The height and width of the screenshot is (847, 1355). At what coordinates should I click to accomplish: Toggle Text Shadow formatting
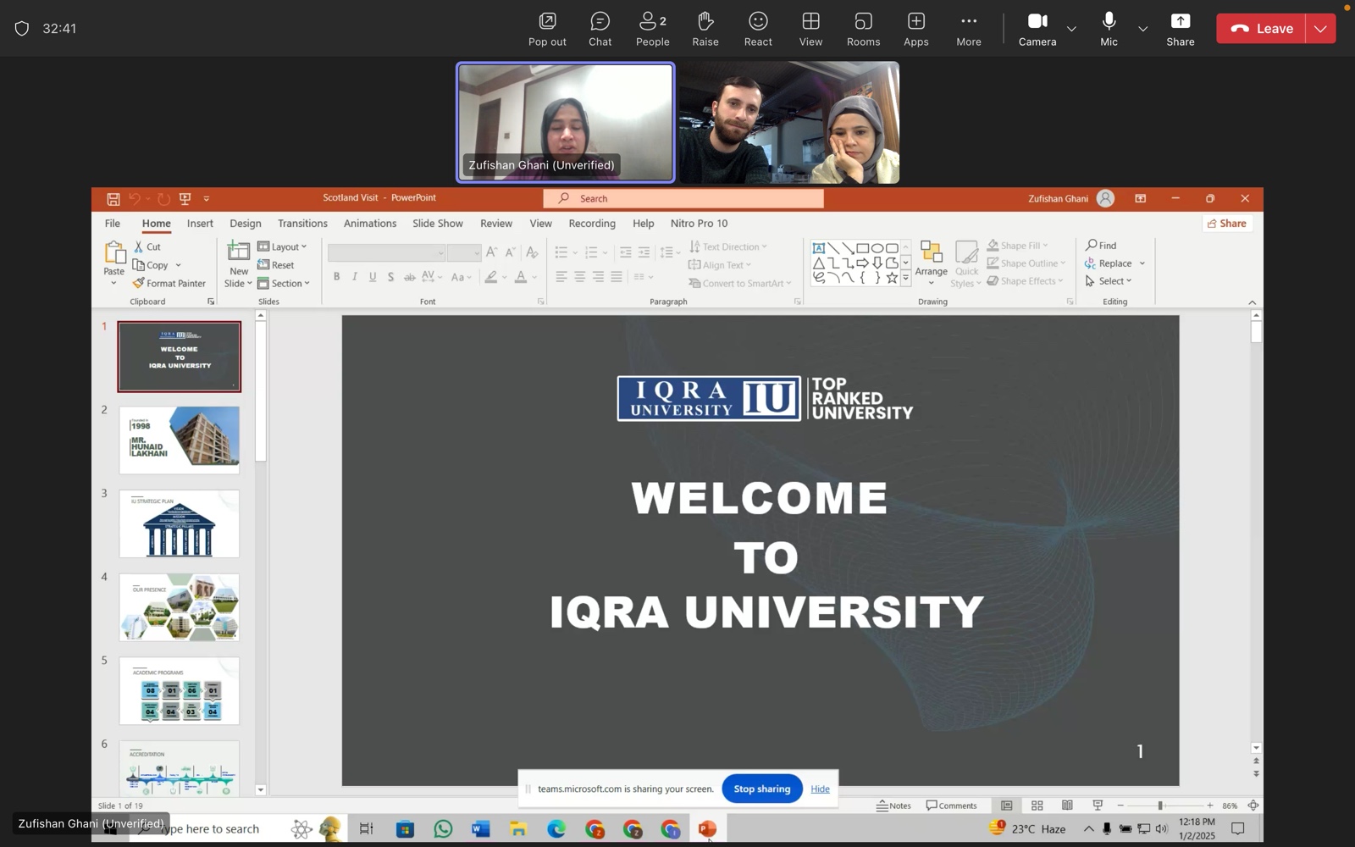pyautogui.click(x=390, y=277)
